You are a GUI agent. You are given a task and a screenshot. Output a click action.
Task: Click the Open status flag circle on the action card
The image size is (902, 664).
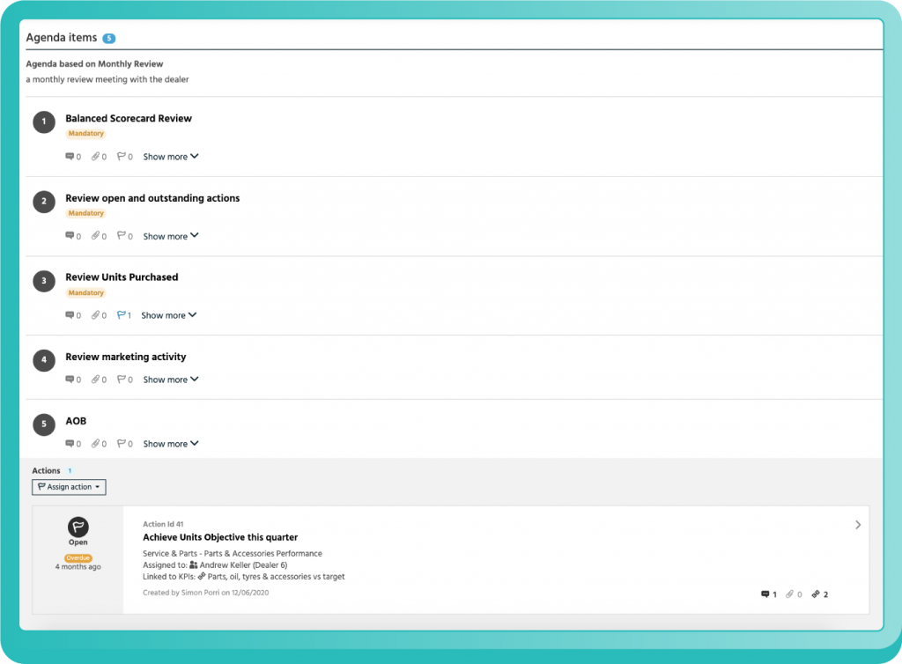(78, 528)
